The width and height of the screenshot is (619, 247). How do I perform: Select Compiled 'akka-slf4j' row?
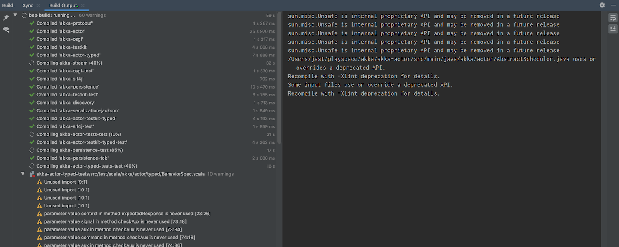click(x=144, y=79)
